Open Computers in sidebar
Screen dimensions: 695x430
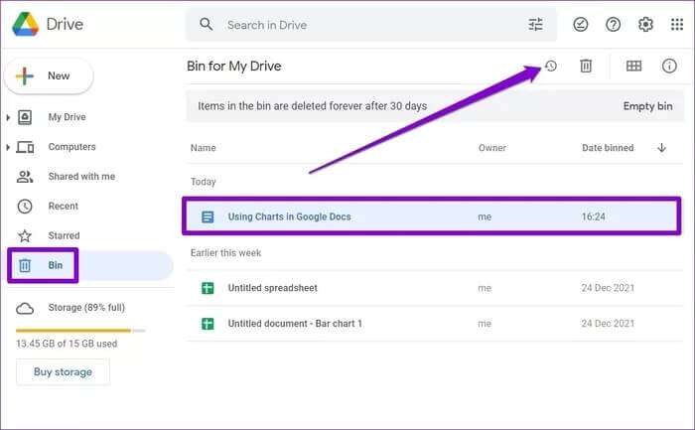point(71,147)
